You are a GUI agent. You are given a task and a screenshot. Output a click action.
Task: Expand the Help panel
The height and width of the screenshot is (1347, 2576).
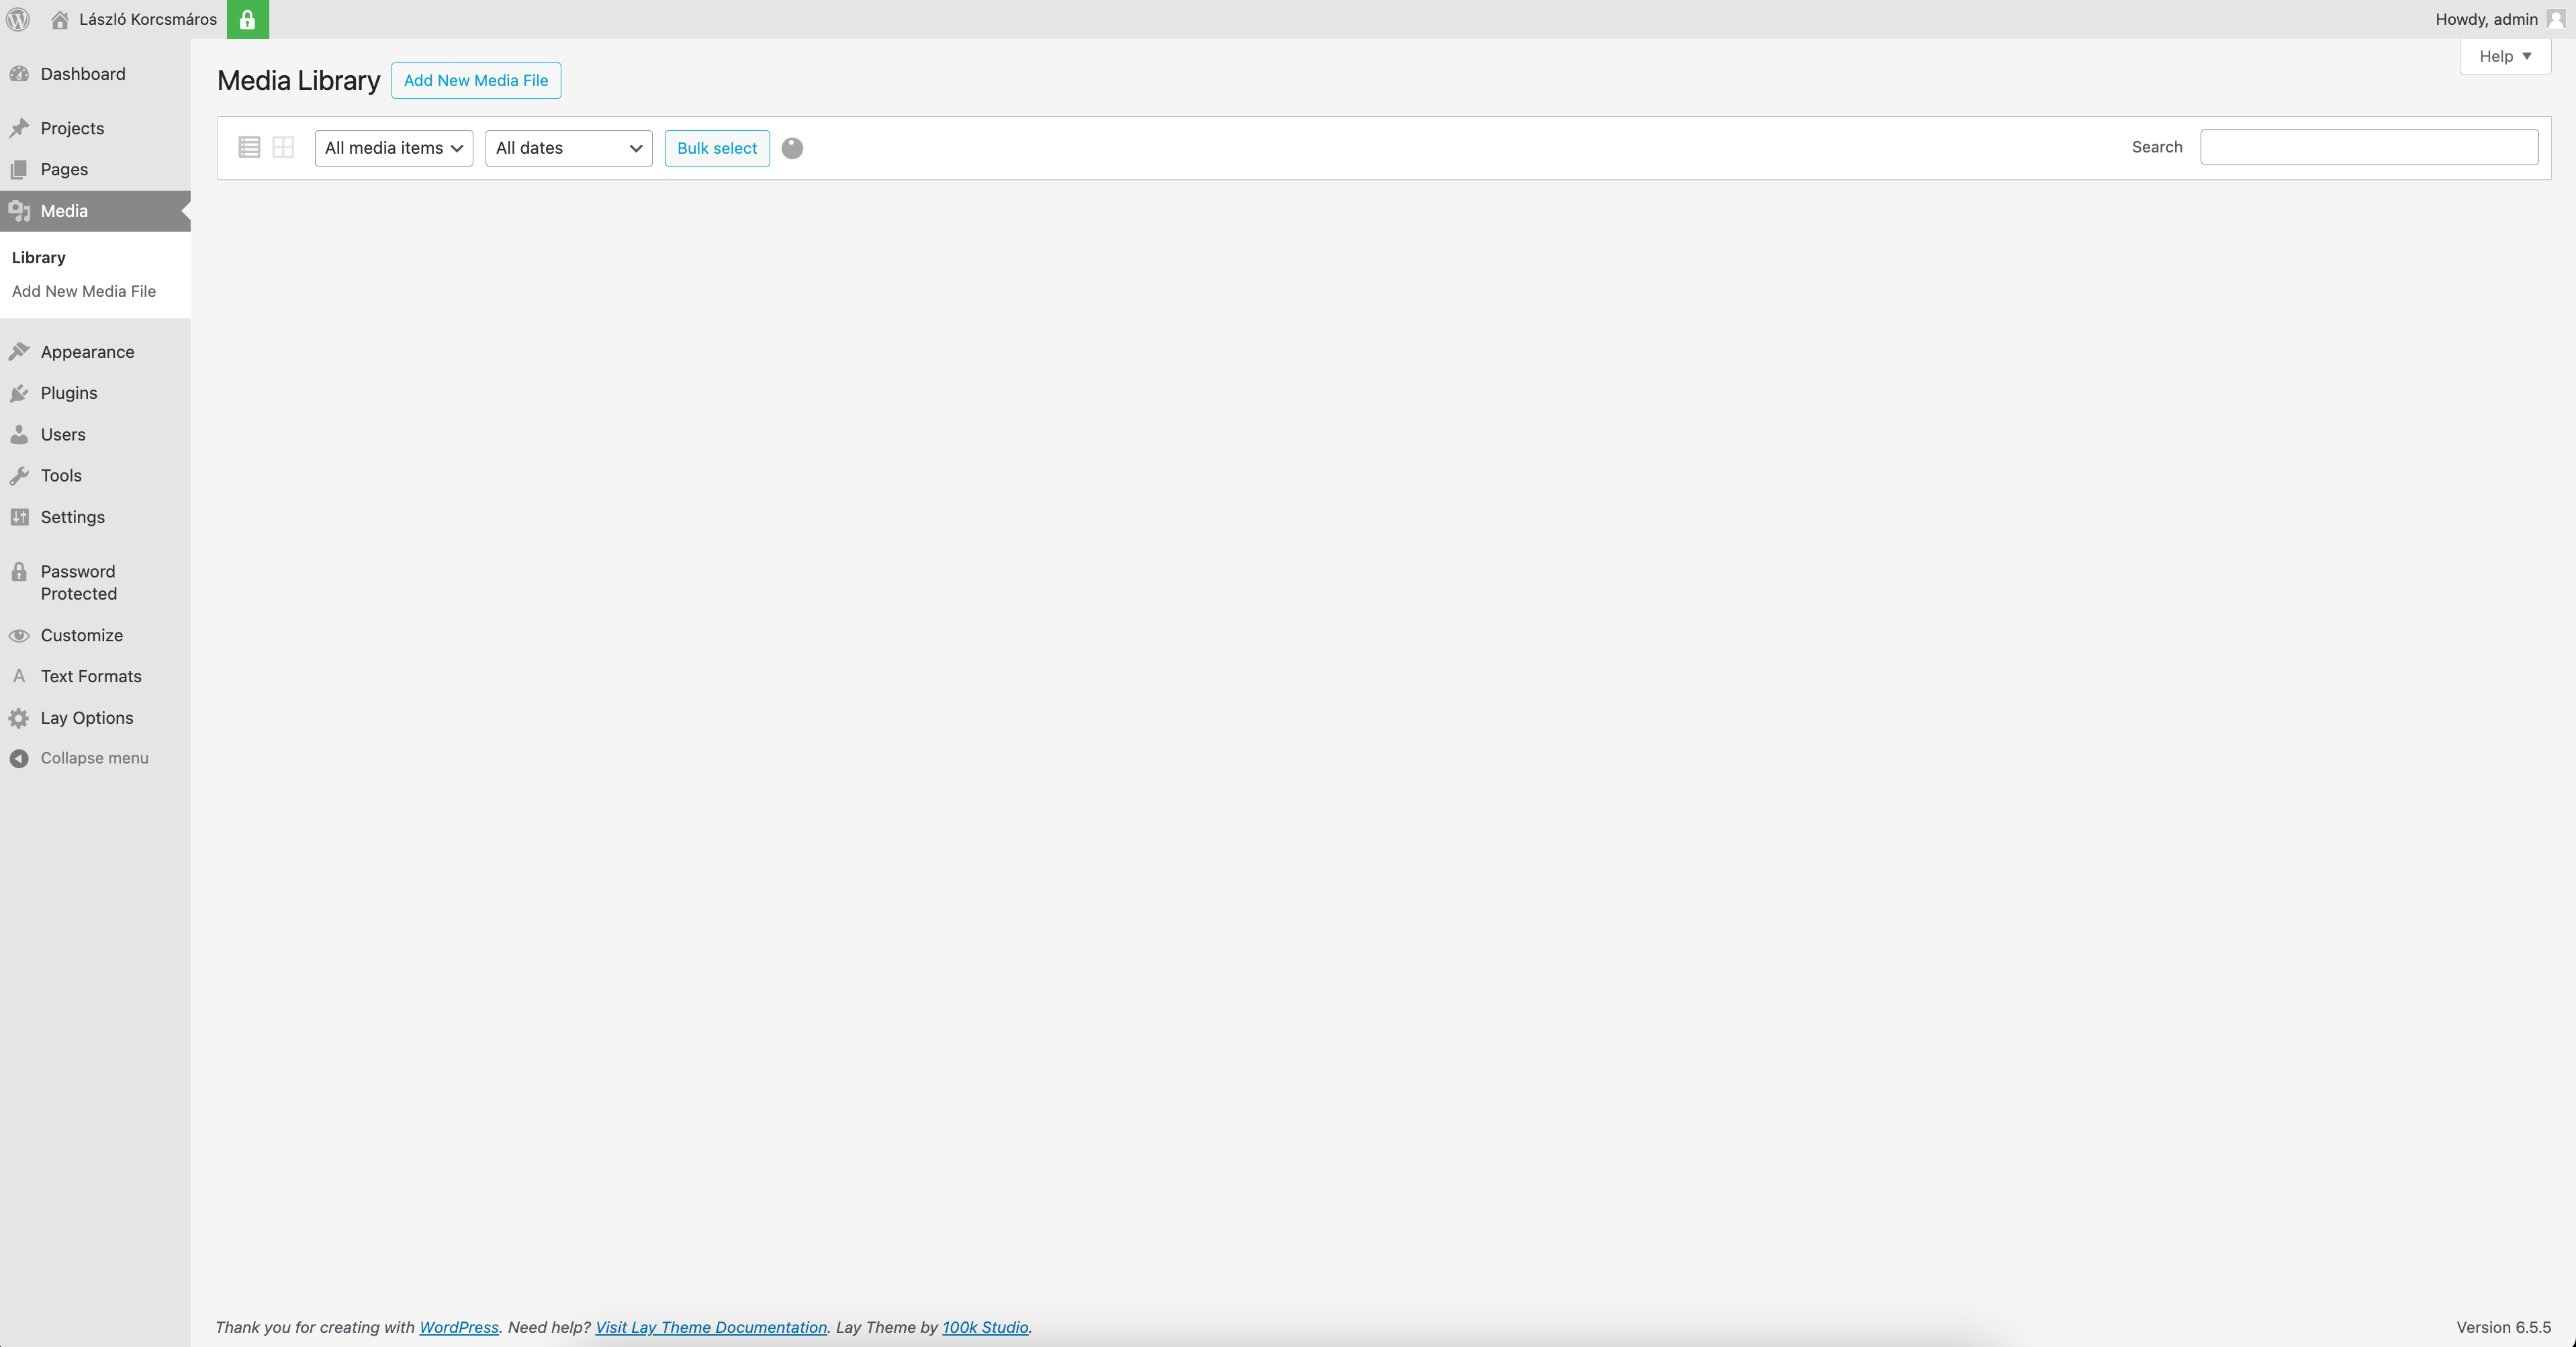pos(2504,56)
